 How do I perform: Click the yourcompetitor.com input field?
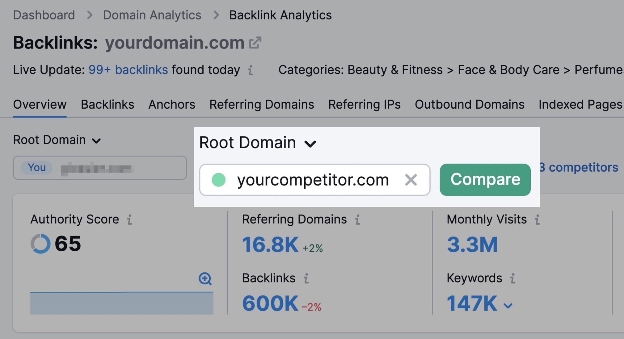click(313, 180)
